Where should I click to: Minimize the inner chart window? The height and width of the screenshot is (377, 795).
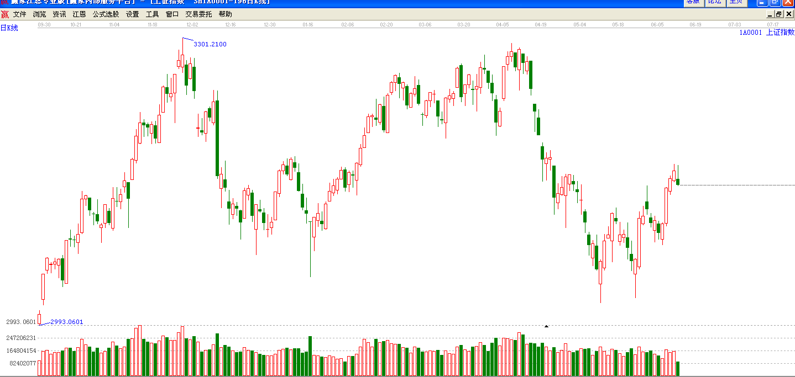[x=770, y=14]
